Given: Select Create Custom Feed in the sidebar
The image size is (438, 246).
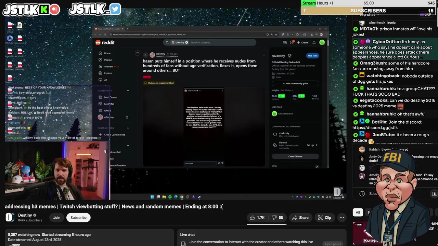Looking at the screenshot, I should 112,135.
